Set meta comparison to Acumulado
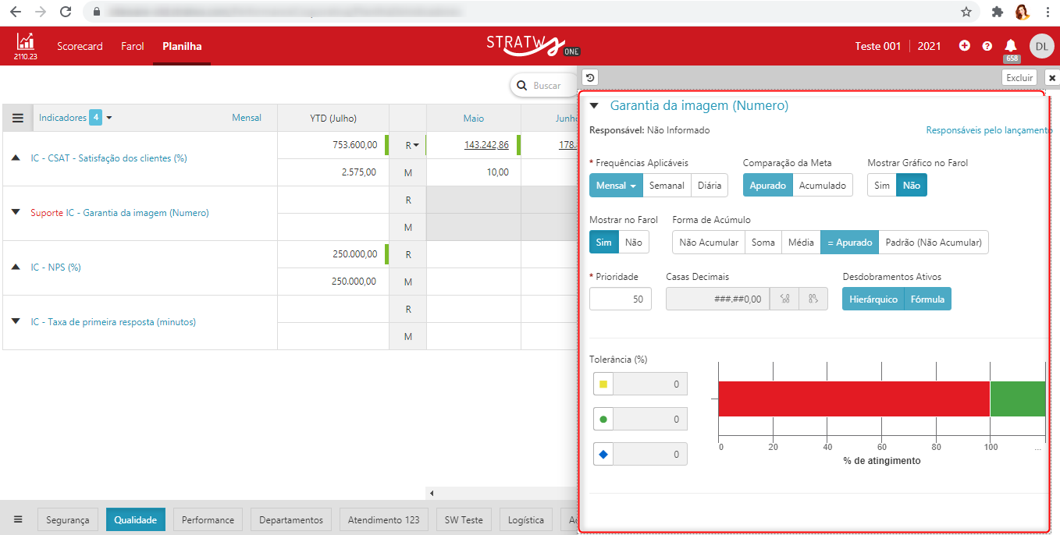 tap(823, 186)
